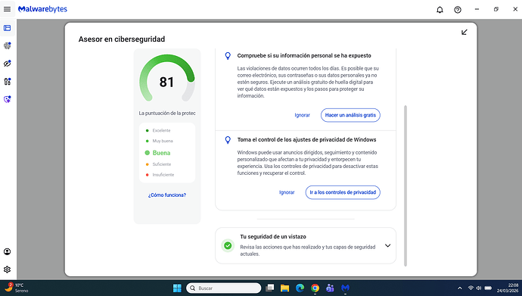
Task: Open the dashboard panel in sidebar
Action: coord(7,28)
